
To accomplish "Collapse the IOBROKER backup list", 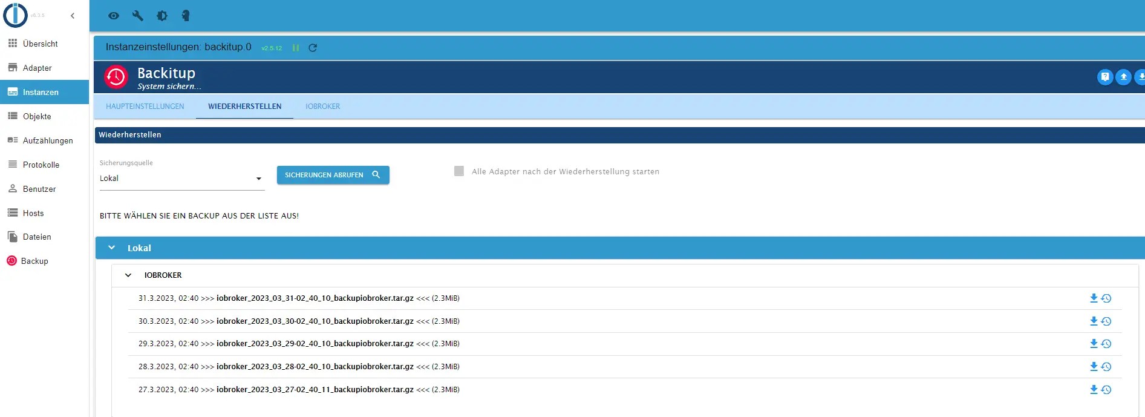I will point(128,275).
